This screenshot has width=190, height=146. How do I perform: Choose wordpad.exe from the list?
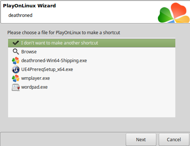coord(92,87)
